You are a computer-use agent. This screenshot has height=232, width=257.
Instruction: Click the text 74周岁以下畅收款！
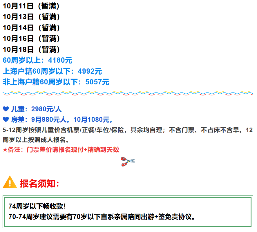click(x=37, y=206)
